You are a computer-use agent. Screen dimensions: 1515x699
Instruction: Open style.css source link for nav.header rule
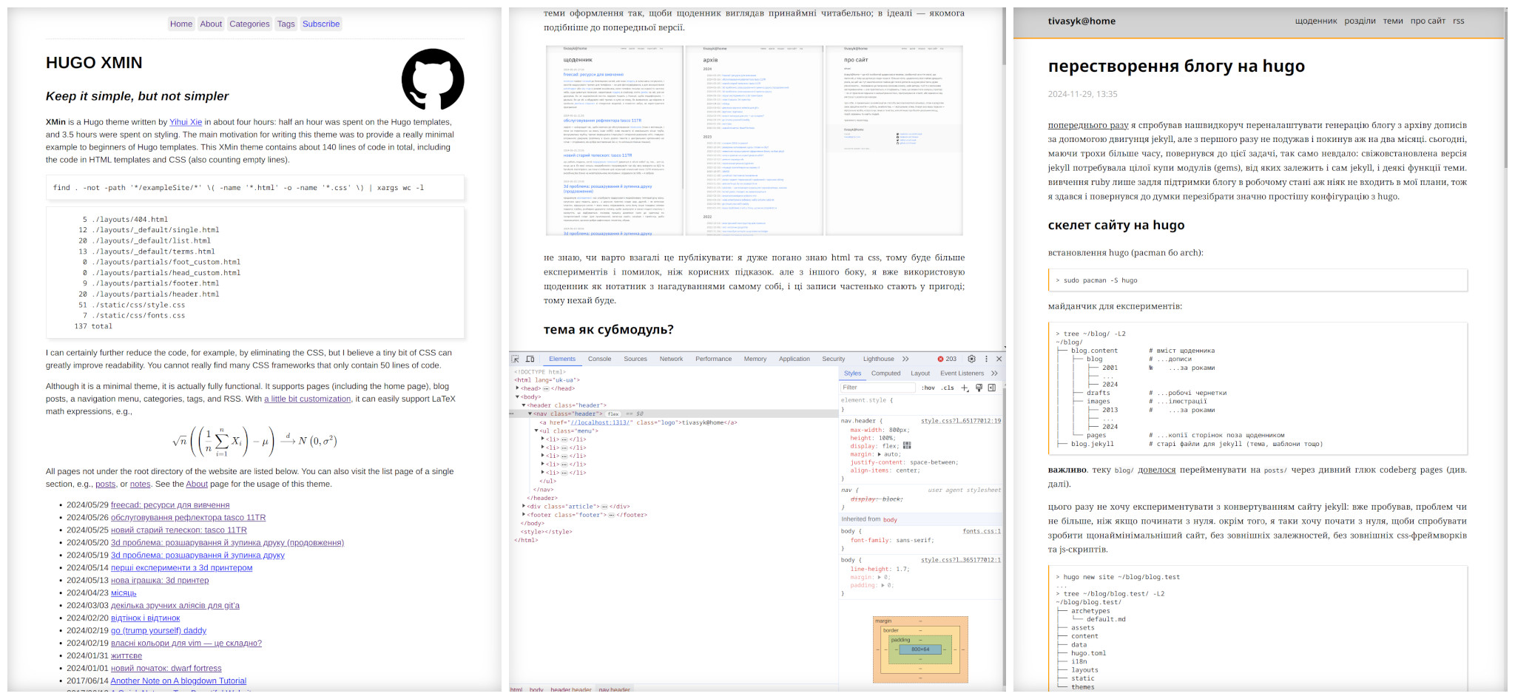pyautogui.click(x=960, y=421)
